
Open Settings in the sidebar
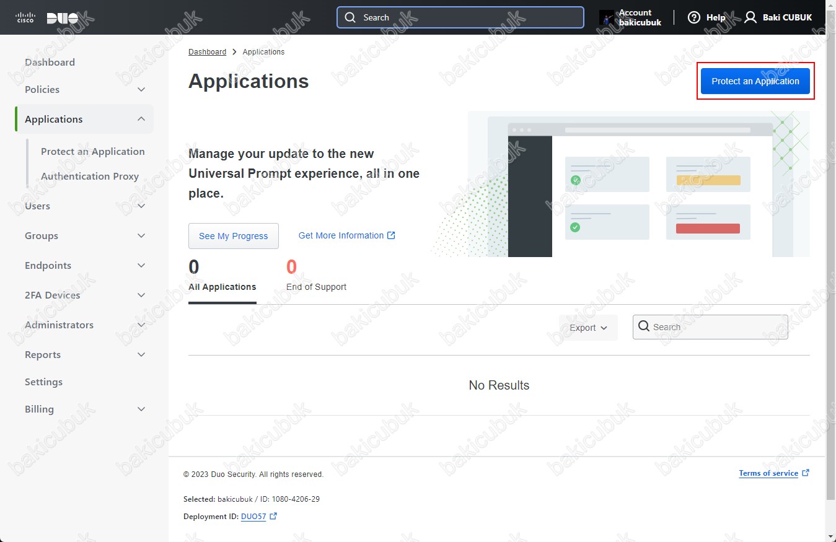coord(43,382)
